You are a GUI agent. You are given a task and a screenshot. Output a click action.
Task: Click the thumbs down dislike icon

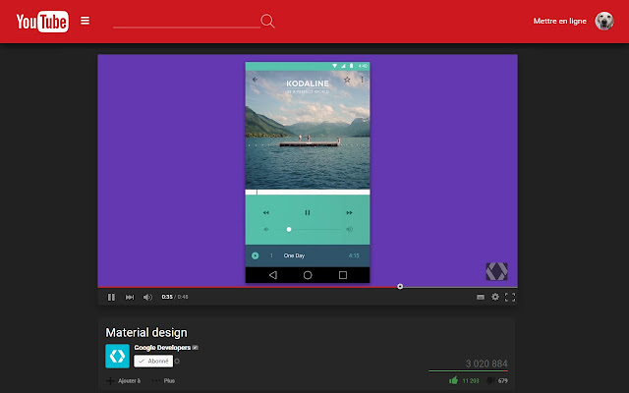click(x=490, y=380)
